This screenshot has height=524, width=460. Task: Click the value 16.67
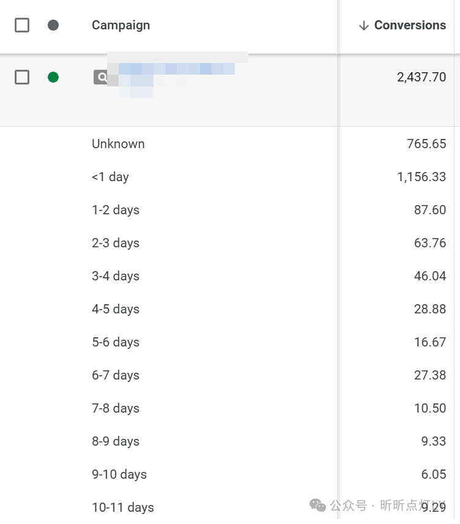pyautogui.click(x=430, y=342)
